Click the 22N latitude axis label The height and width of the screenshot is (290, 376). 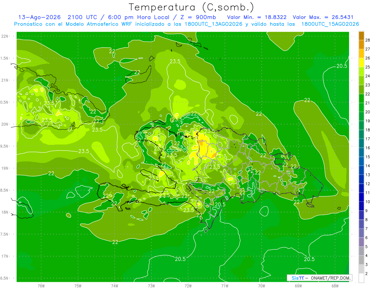[5, 36]
